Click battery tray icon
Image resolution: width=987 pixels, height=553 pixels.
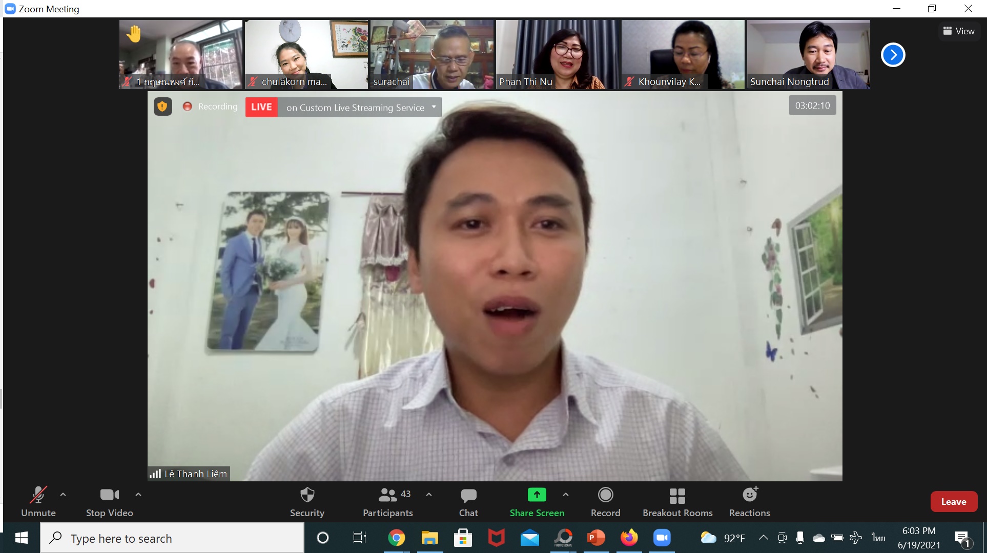tap(837, 538)
